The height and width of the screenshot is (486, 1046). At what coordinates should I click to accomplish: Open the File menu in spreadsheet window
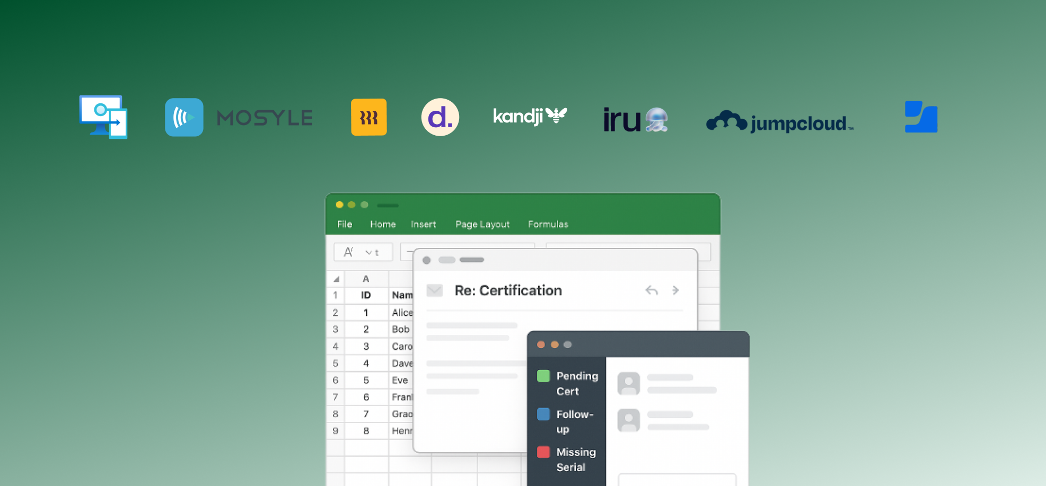point(345,224)
